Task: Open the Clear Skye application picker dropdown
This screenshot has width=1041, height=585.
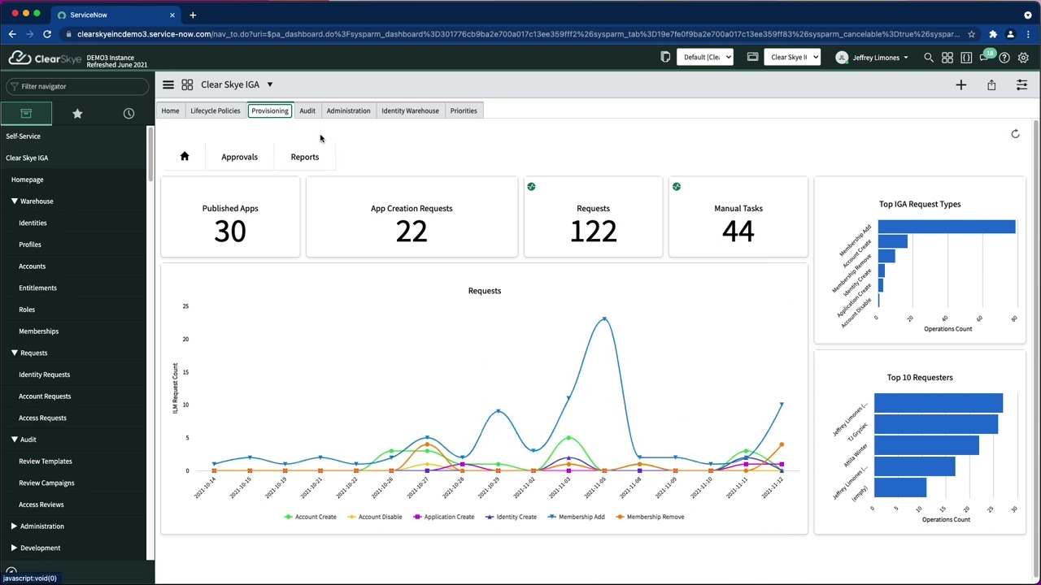Action: tap(792, 57)
